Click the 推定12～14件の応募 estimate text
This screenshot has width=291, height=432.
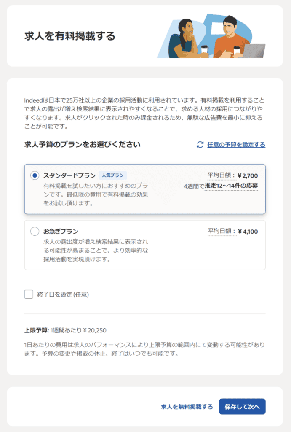coord(231,186)
